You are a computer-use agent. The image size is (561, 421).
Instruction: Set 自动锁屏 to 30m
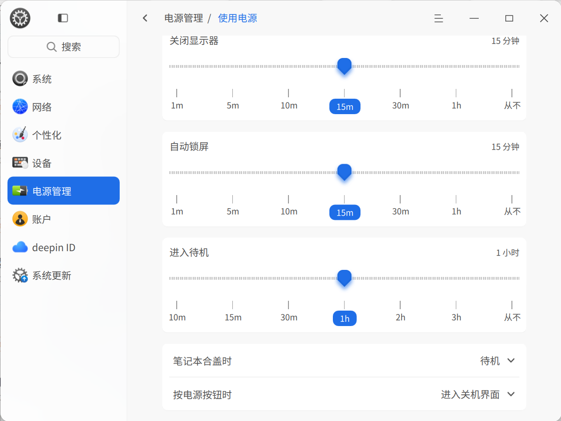[401, 211]
